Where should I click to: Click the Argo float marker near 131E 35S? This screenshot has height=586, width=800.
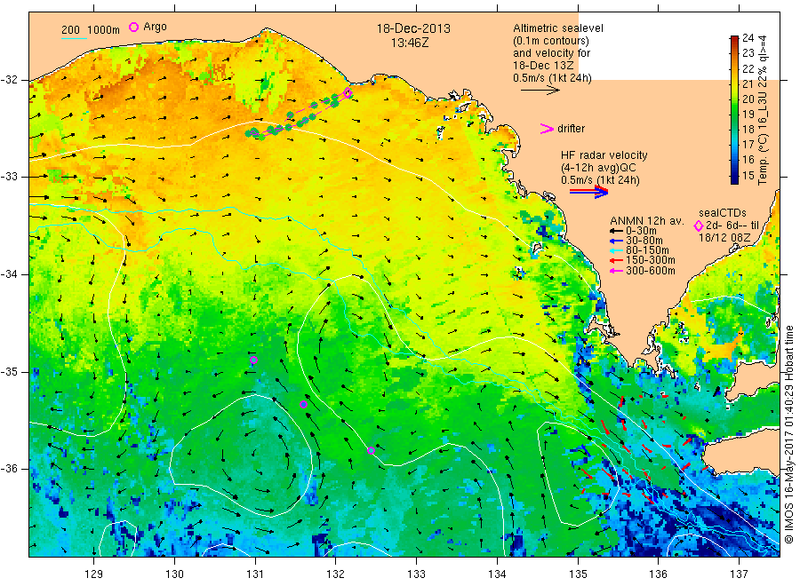point(253,360)
